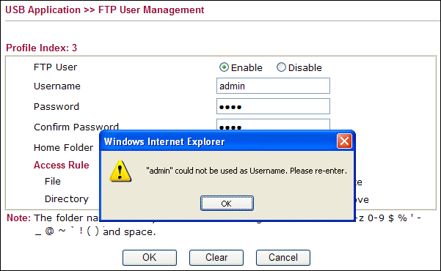Click the USB Application FTP User Management heading
The image size is (441, 271).
(105, 10)
